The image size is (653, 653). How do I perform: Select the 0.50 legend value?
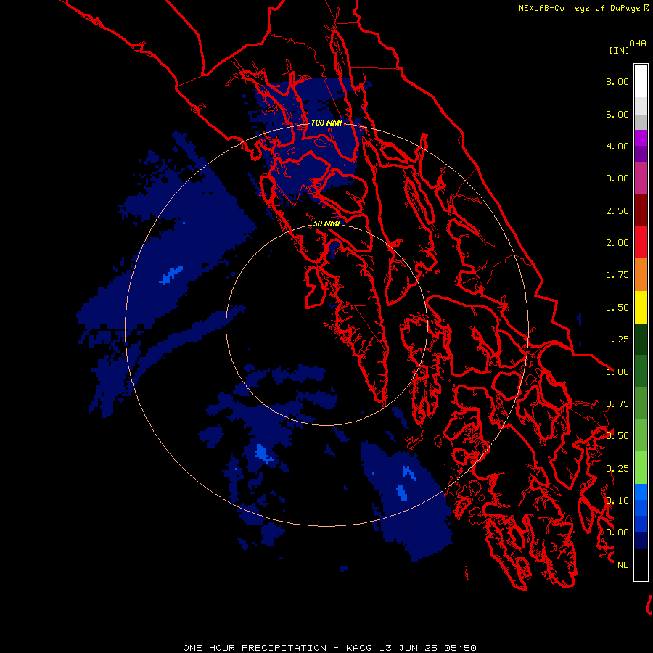617,436
